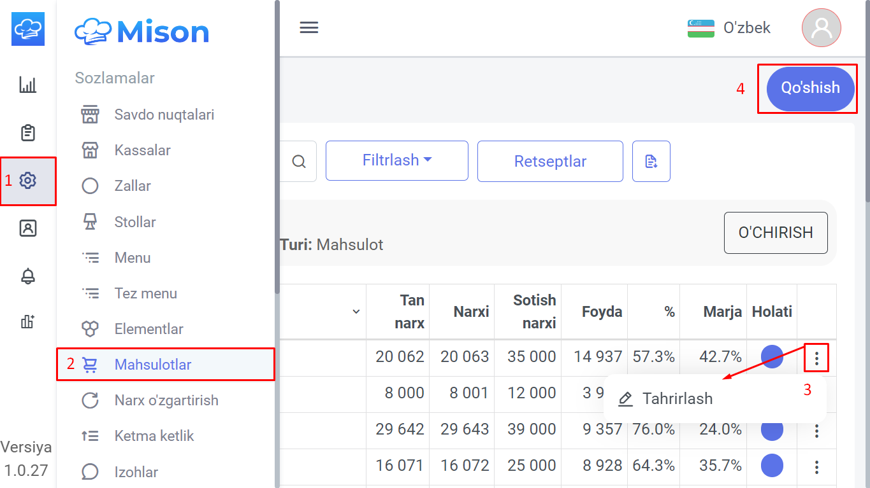
Task: Click the sidebar vertical scrollbar
Action: [x=277, y=146]
